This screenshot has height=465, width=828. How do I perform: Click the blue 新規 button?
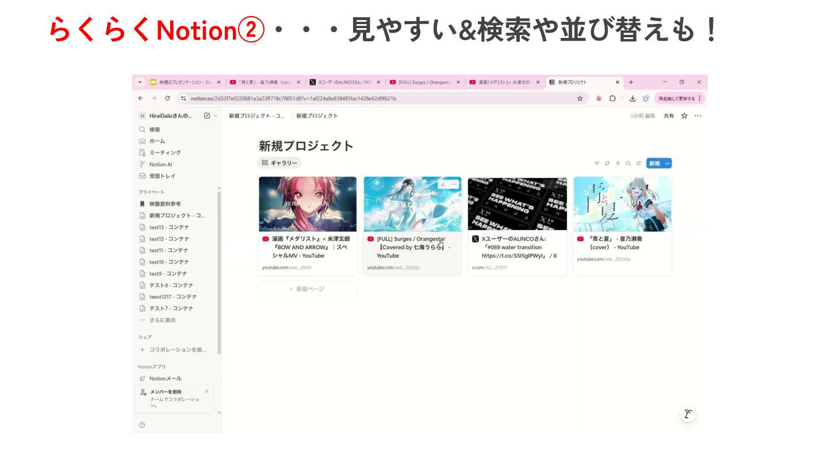(x=654, y=164)
